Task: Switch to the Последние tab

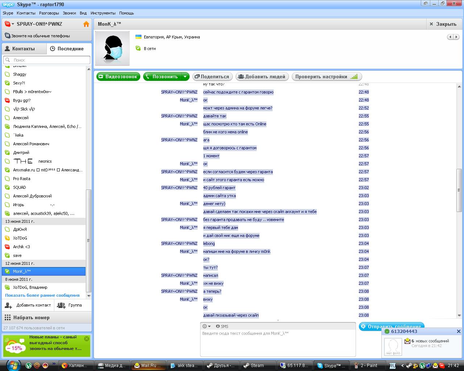Action: pos(69,49)
